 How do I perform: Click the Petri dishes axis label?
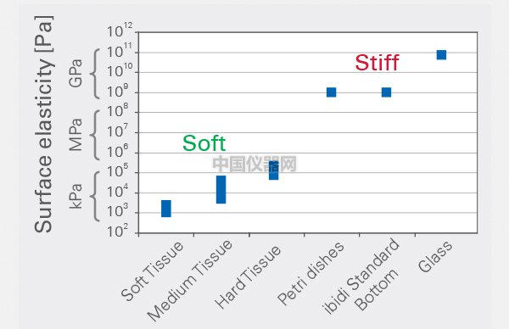pos(310,274)
